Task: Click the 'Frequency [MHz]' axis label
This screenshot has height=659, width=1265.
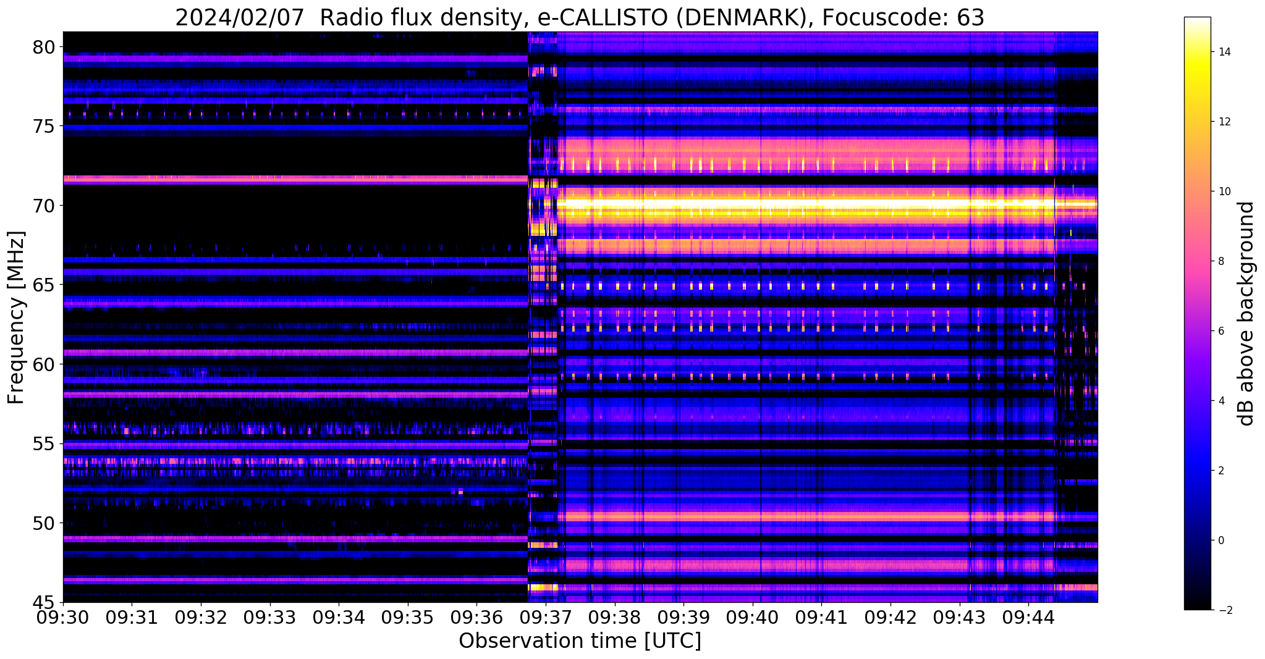Action: [x=16, y=317]
